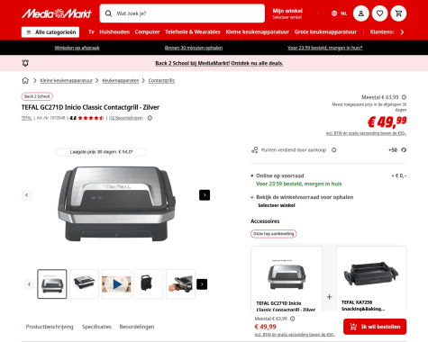Select Kleine keukenapparatuur in the navigation bar
The width and height of the screenshot is (428, 342).
click(x=258, y=32)
